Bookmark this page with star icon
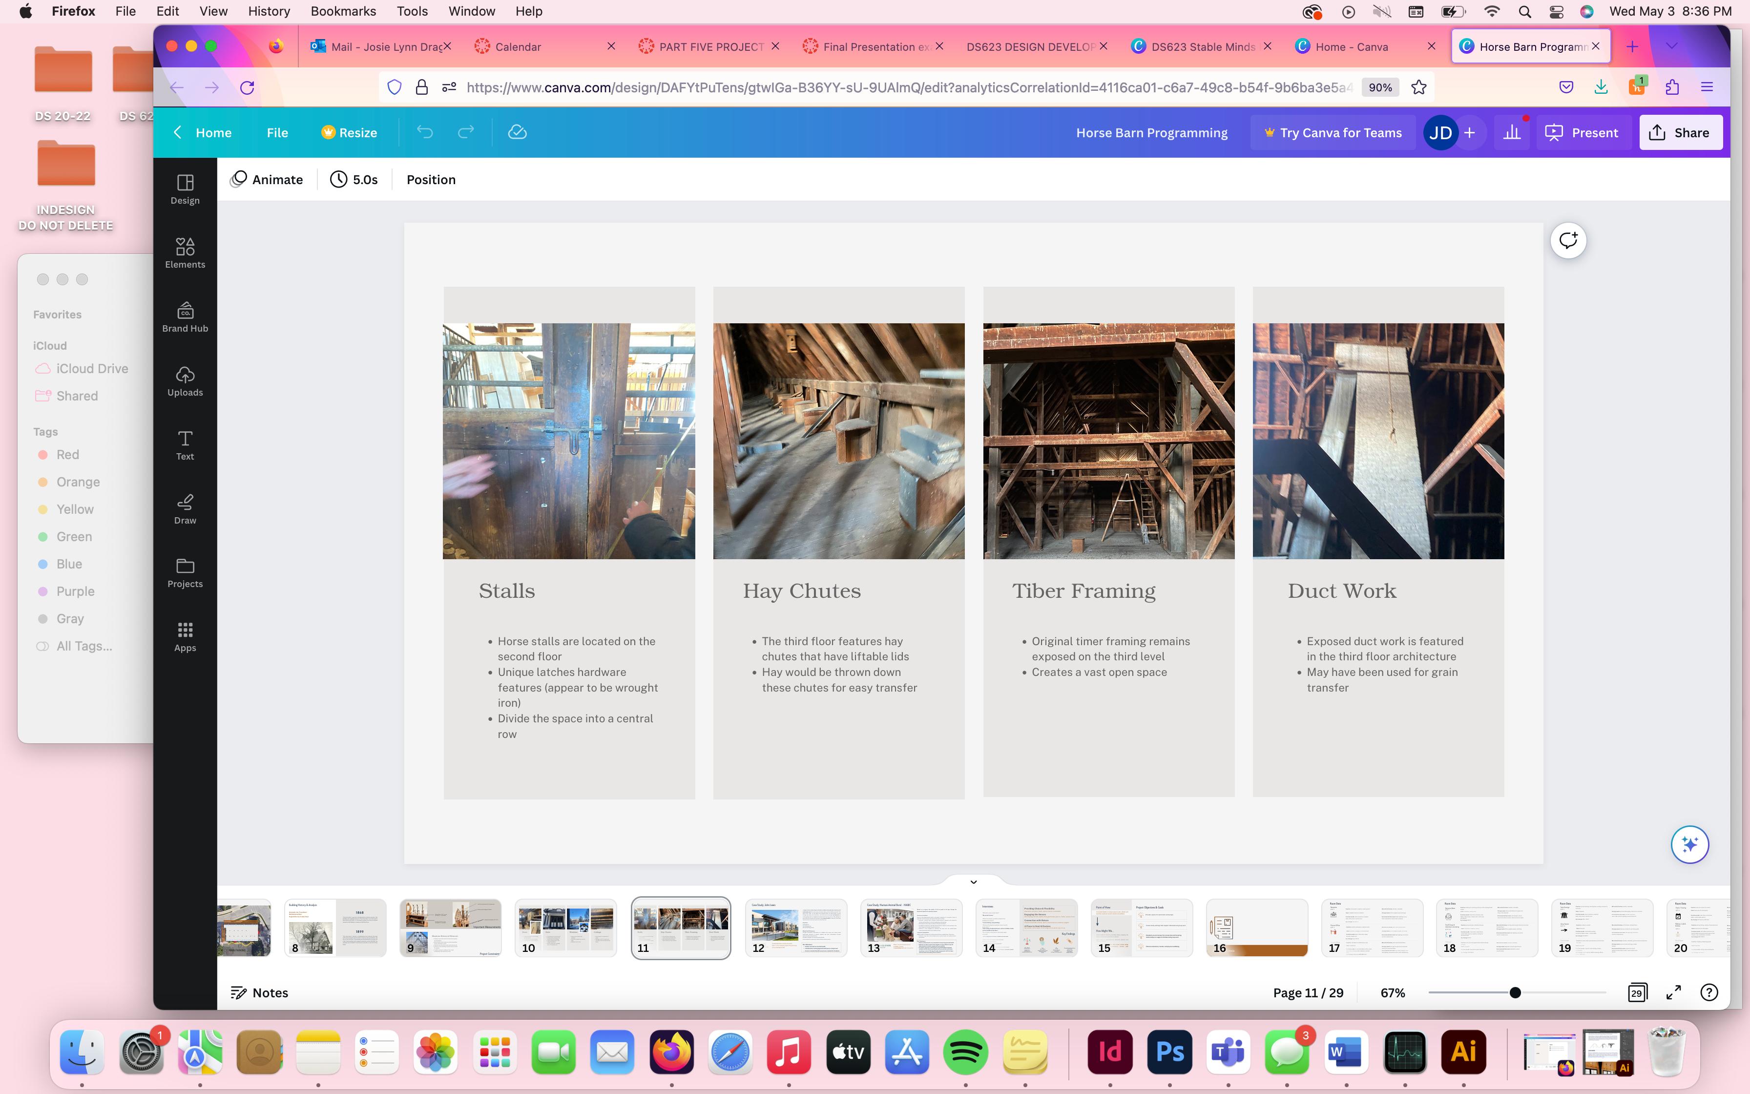Screen dimensions: 1750x1094 click(1419, 87)
